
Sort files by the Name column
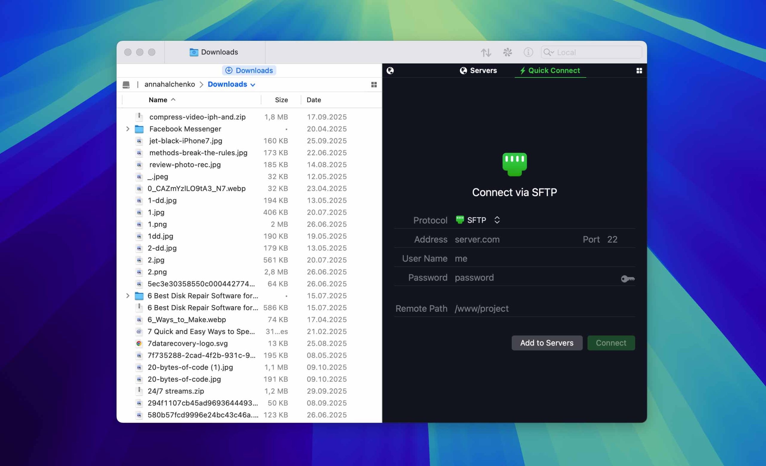pyautogui.click(x=158, y=100)
